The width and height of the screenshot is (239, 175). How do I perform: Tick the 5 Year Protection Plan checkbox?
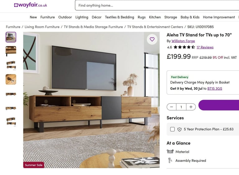point(172,129)
